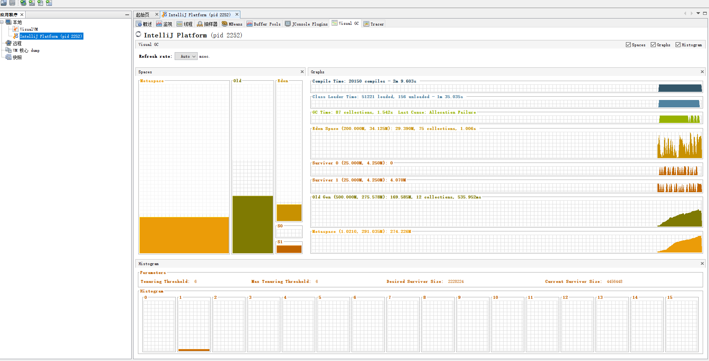
Task: Select the Visual GC tab
Action: (346, 23)
